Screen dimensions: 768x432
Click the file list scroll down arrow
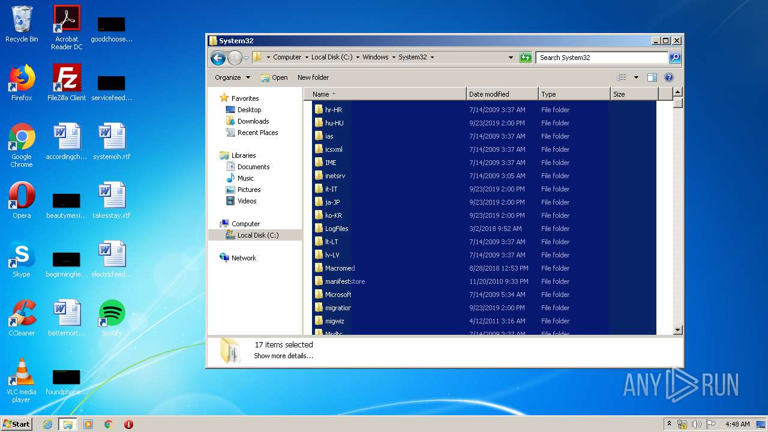click(x=677, y=329)
